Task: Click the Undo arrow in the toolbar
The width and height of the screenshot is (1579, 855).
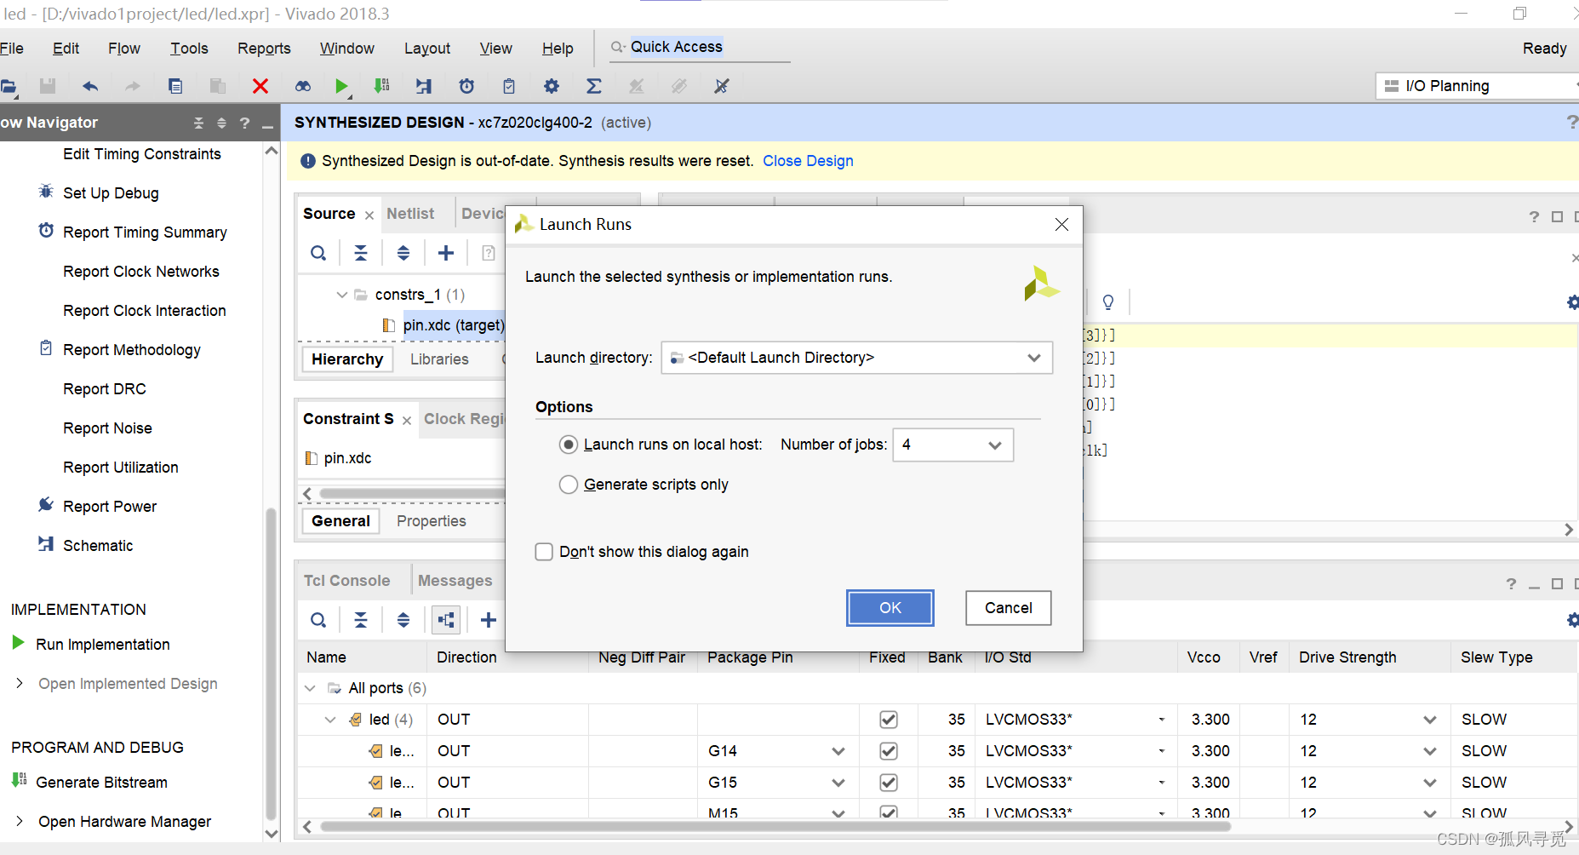Action: [90, 86]
